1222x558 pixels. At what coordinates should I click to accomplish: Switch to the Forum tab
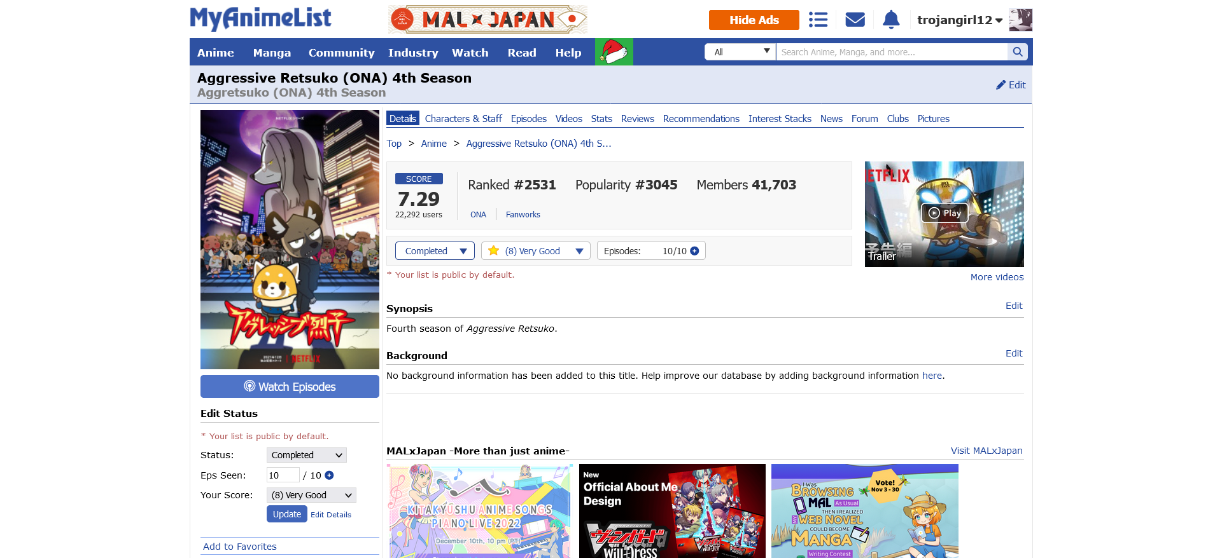(865, 119)
